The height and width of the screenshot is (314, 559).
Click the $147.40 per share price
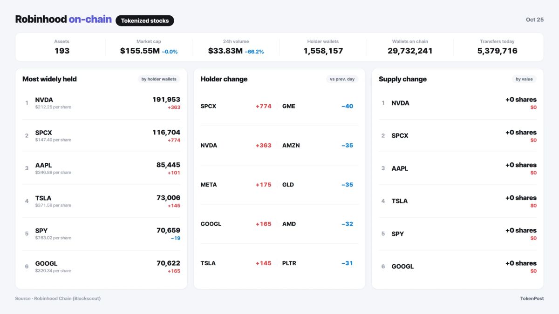53,140
